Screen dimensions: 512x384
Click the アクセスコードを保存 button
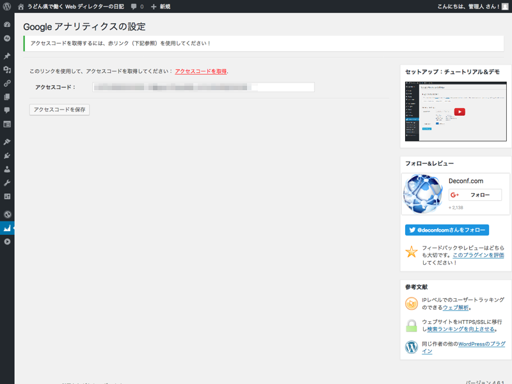coord(60,109)
